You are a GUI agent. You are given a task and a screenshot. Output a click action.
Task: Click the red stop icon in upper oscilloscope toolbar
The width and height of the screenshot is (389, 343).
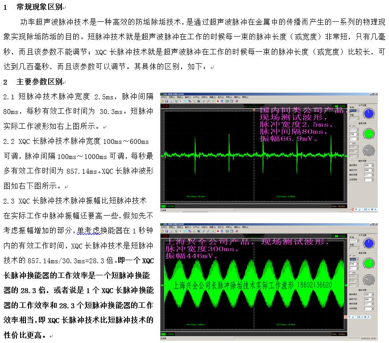(x=217, y=101)
